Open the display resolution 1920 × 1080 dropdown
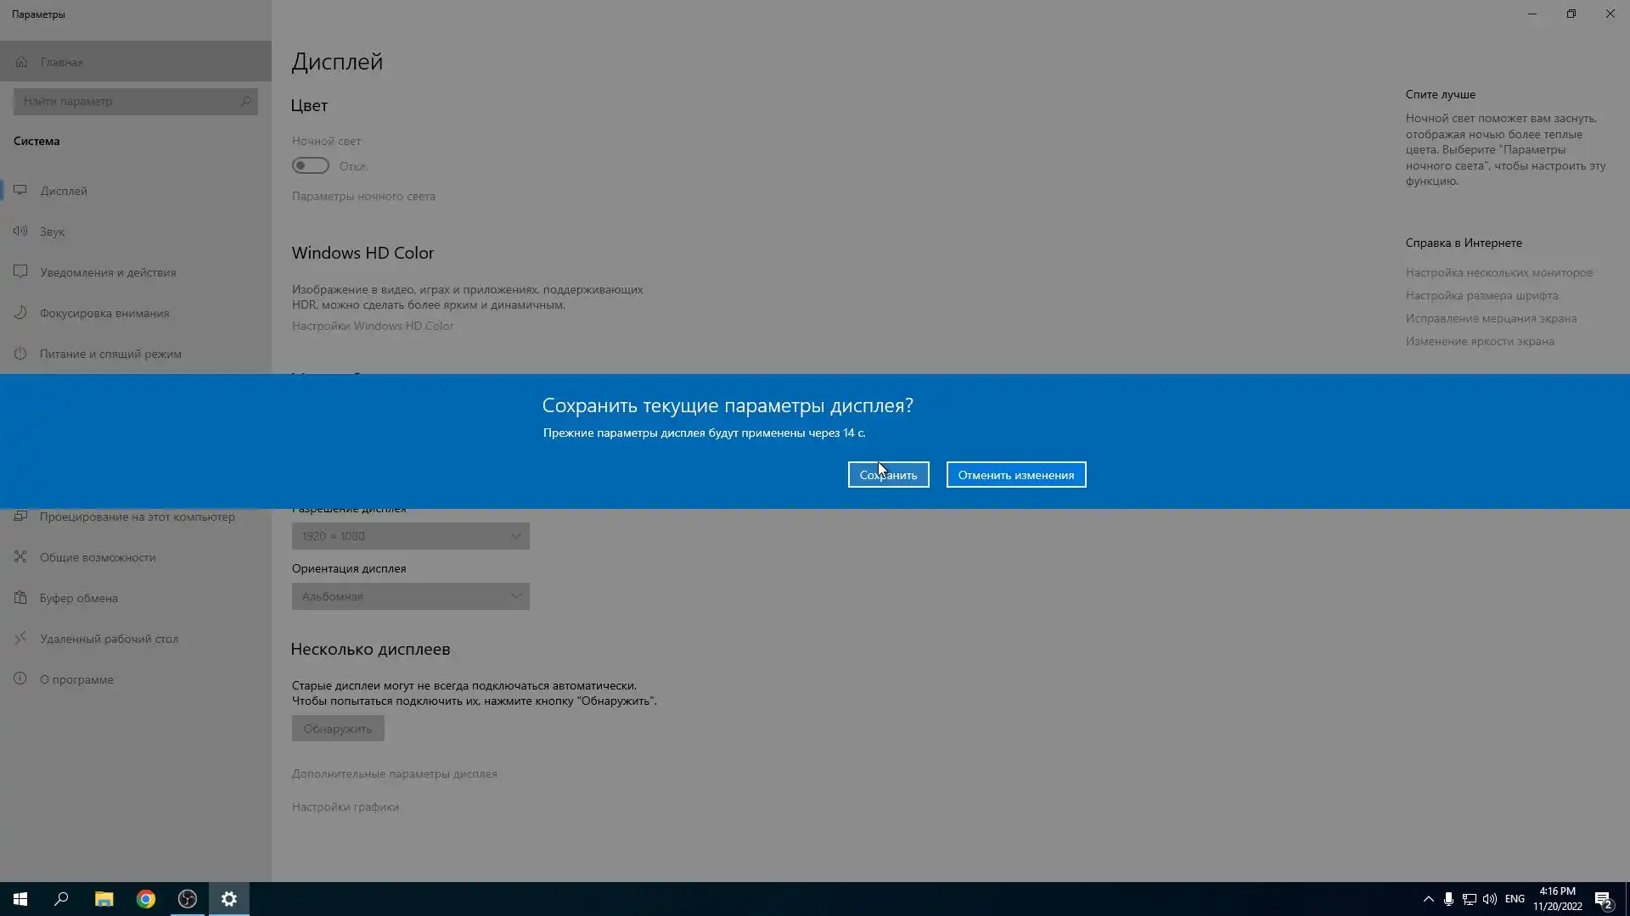 click(410, 536)
